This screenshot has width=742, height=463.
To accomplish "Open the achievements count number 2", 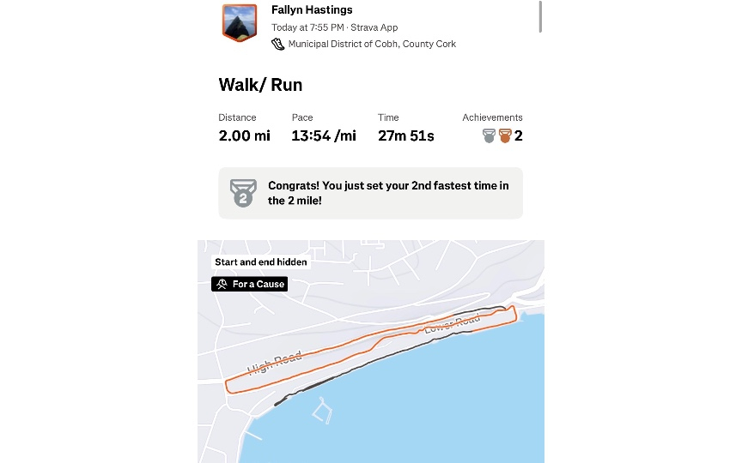I will click(x=519, y=135).
